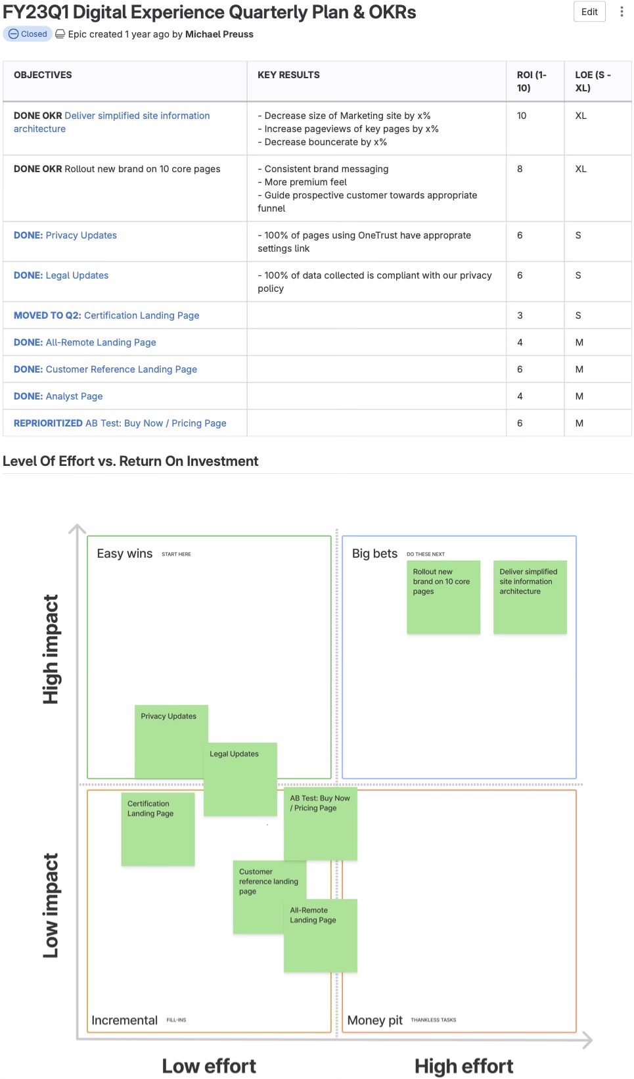The width and height of the screenshot is (634, 1079).
Task: Click the Certification Landing Page sticky note
Action: [x=158, y=829]
